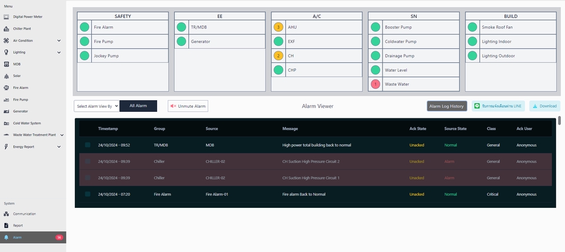Click the 'Fire Alarm-01' source cell
Screen dimensions: 565x252
(x=217, y=194)
